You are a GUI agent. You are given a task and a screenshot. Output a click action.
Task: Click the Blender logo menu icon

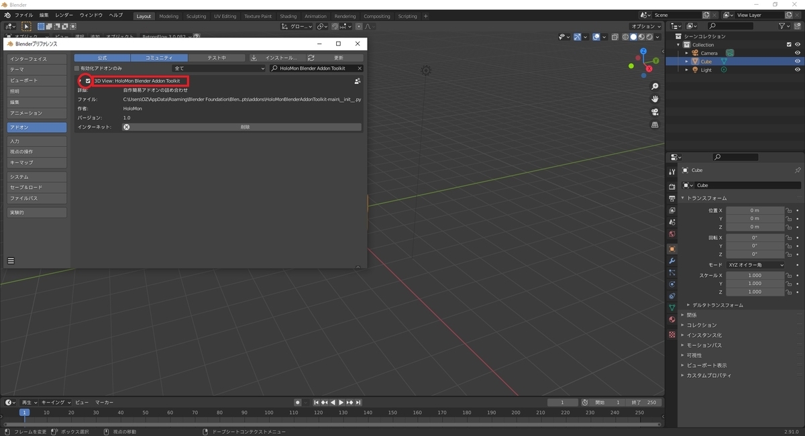[x=7, y=15]
